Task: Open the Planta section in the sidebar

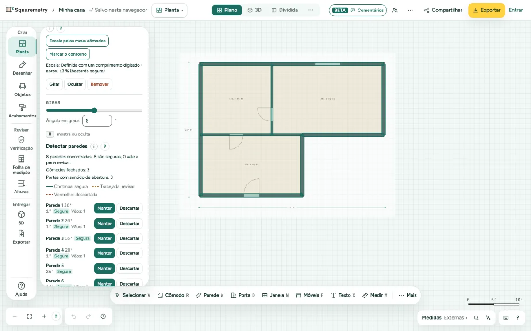Action: (x=22, y=47)
